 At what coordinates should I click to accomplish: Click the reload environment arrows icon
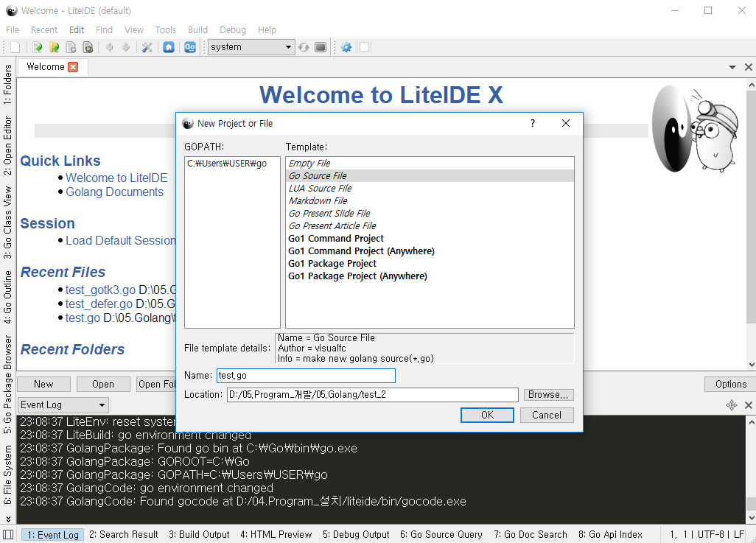(x=304, y=47)
